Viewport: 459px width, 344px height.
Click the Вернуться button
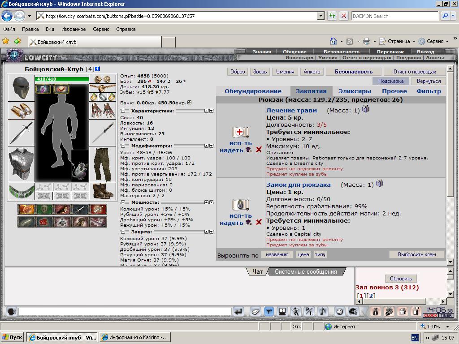tap(429, 81)
